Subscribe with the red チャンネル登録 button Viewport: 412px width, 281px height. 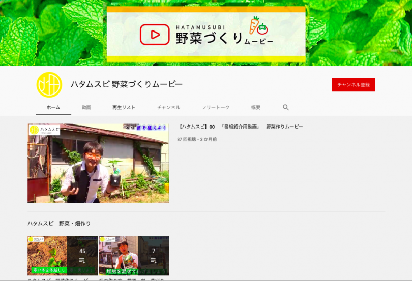pos(354,84)
